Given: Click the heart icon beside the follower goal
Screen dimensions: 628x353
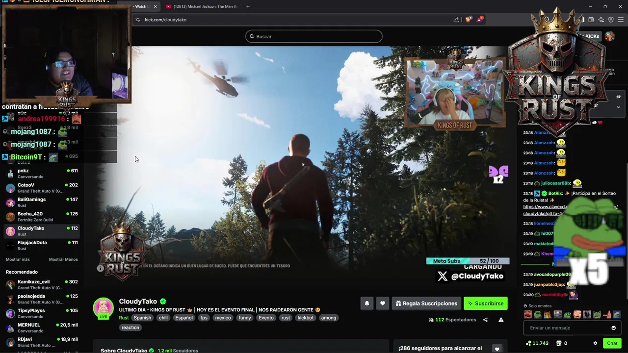Looking at the screenshot, I should tap(497, 349).
